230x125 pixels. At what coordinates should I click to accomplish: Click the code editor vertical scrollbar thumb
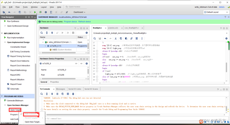coord(227,67)
